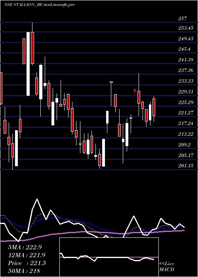Screen dimensions: 198x277
Task: Click the Price : 221.5 reading
Action: click(27, 263)
